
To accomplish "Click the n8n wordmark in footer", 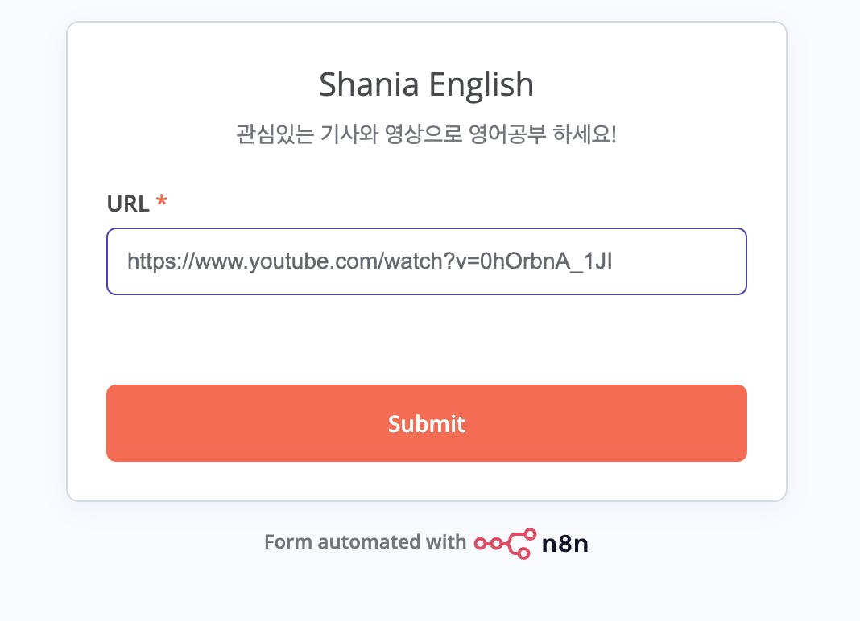I will 564,543.
